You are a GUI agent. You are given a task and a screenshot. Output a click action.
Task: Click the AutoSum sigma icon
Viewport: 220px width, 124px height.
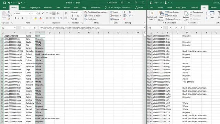click(124, 12)
